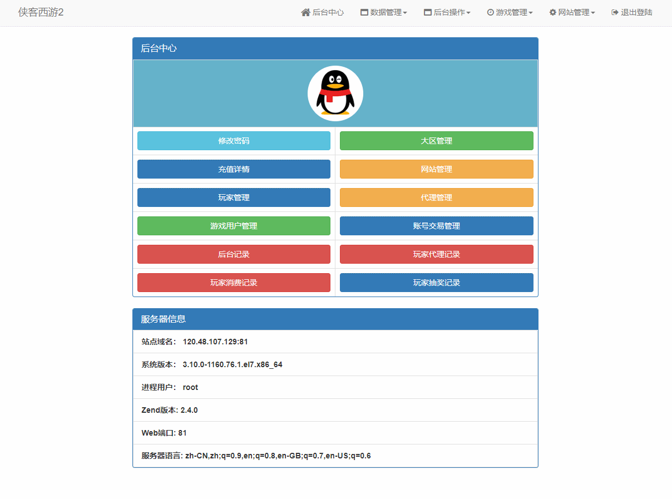Click the logout icon beside 退出登陆
The image size is (672, 499).
(x=614, y=12)
